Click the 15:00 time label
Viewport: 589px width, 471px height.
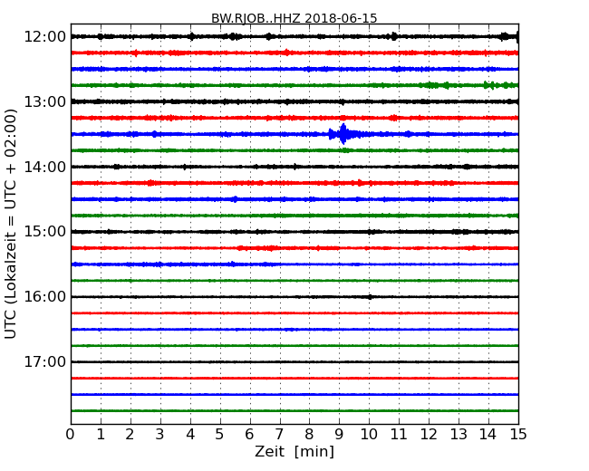[x=44, y=232]
